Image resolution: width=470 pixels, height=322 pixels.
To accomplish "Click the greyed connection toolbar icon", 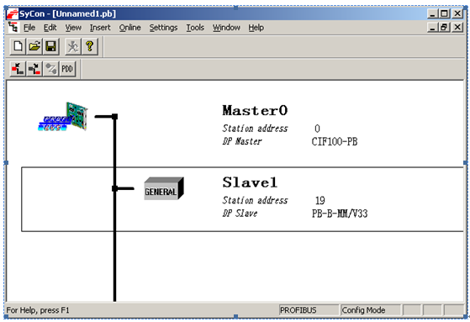I will [50, 69].
